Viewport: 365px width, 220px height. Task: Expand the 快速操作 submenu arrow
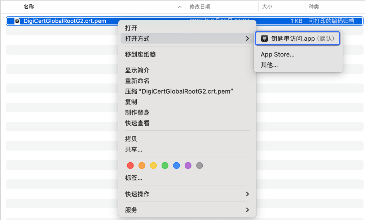point(247,194)
